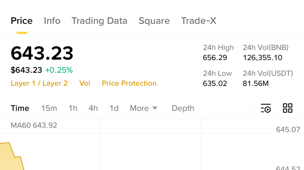Click the large 643.23 price
The height and width of the screenshot is (170, 304).
coord(42,53)
